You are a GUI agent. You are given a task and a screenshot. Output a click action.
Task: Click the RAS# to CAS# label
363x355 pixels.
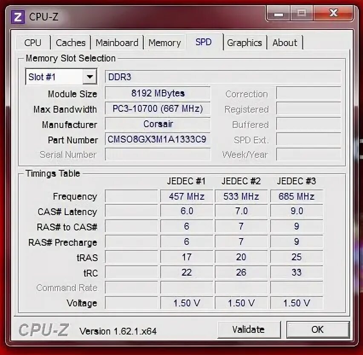[67, 227]
